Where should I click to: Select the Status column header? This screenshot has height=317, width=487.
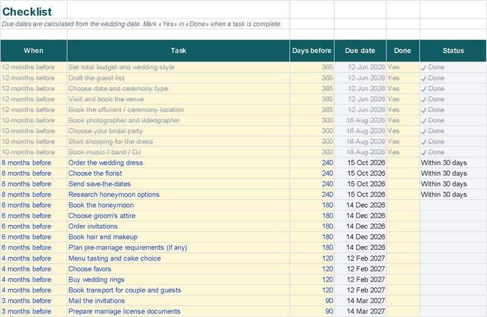point(453,51)
